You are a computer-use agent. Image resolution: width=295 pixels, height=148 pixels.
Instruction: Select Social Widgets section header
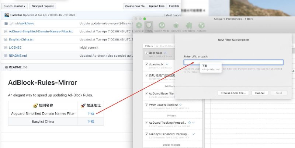(171, 145)
